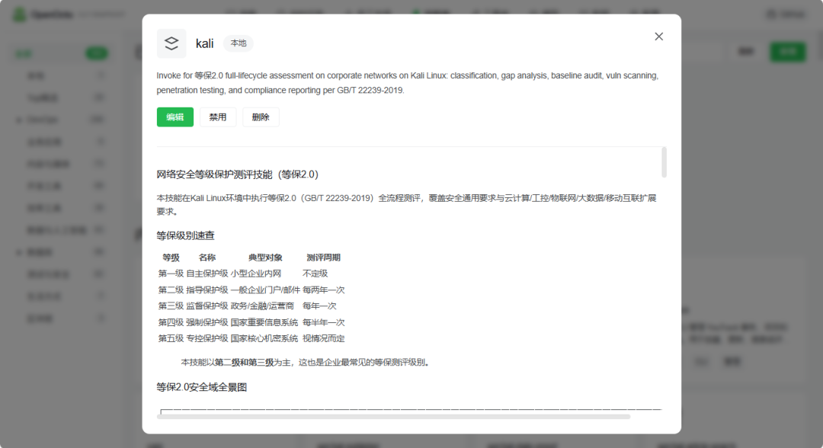Click the 本地 tag next to kali
The height and width of the screenshot is (448, 823).
[x=239, y=43]
